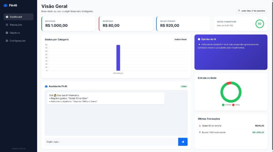
Task: Click the Dashboard pie chart icon
Action: [7, 17]
